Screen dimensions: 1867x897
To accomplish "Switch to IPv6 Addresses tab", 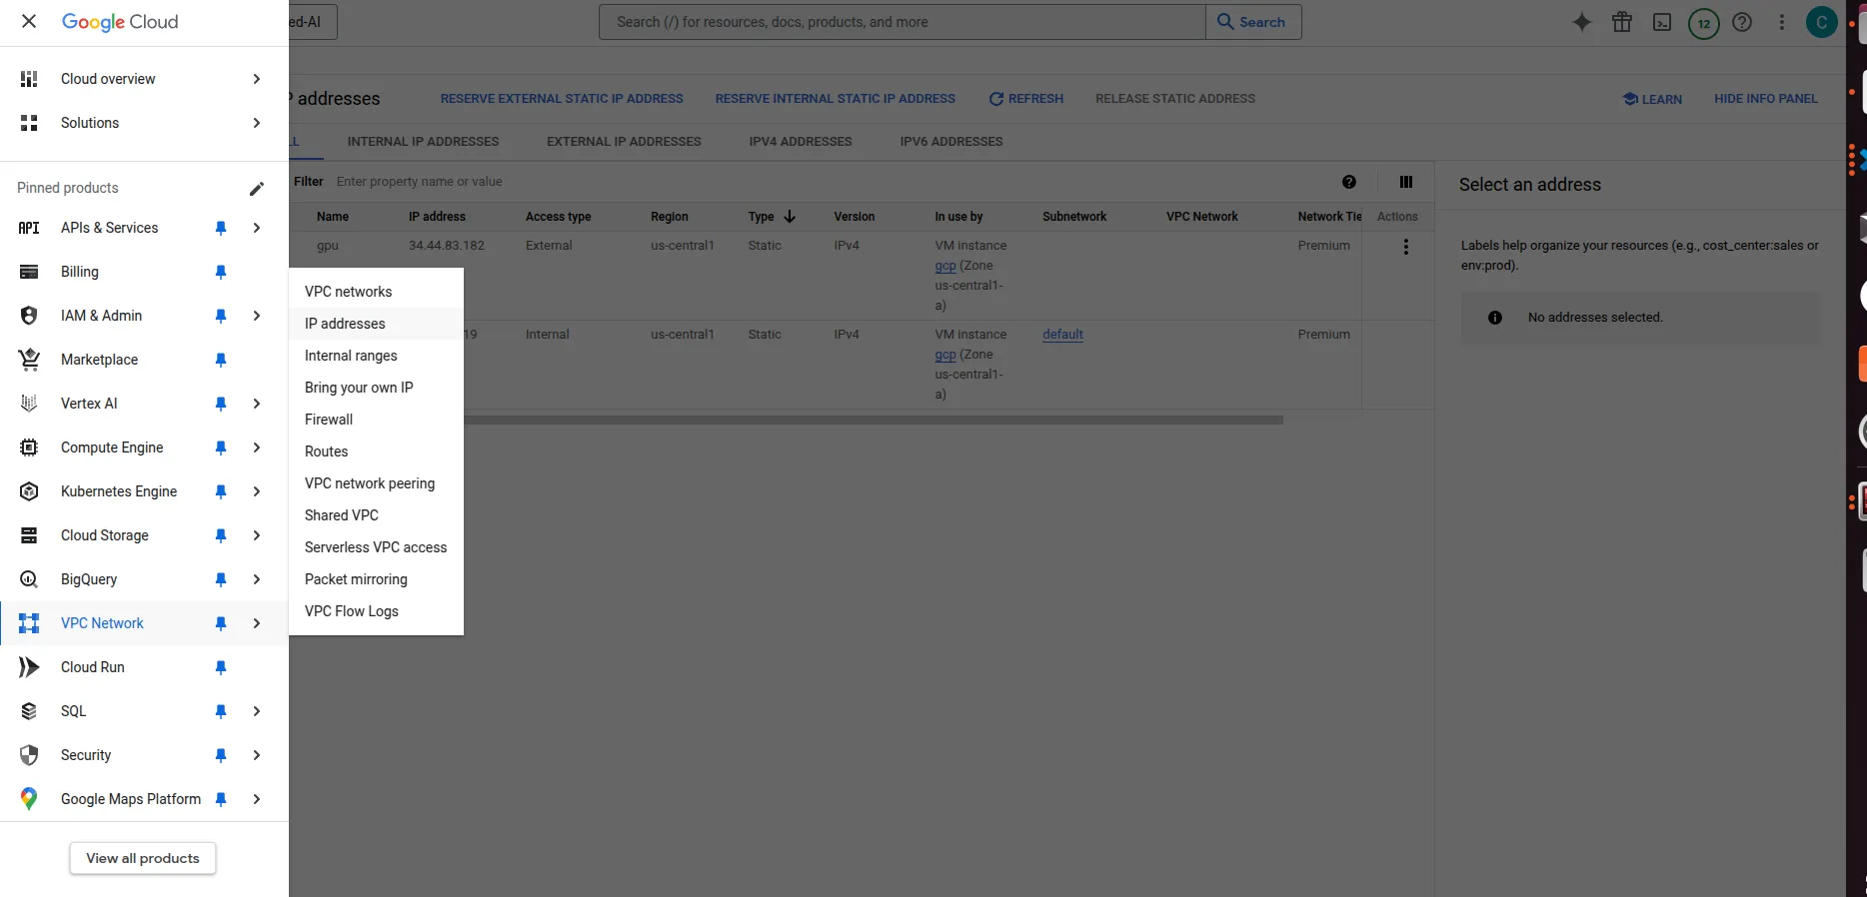I will click(951, 142).
